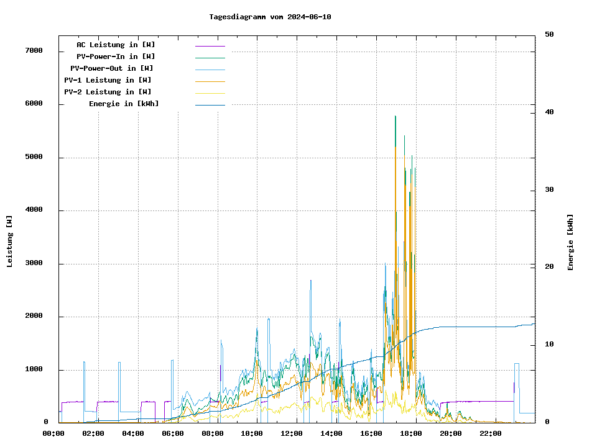The height and width of the screenshot is (447, 597).
Task: Click the 3000 tick on the power axis
Action: pos(34,263)
